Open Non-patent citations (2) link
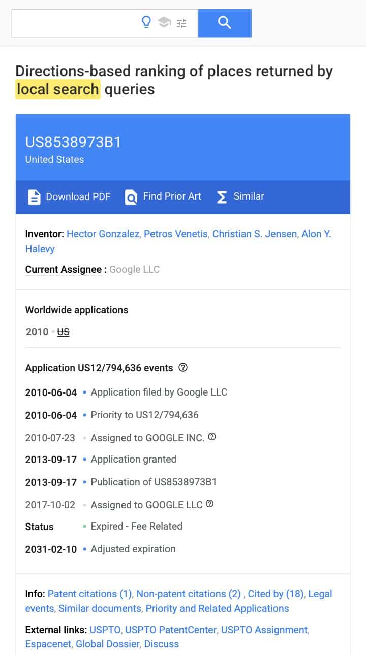Screen dimensions: 366x655 [189, 594]
